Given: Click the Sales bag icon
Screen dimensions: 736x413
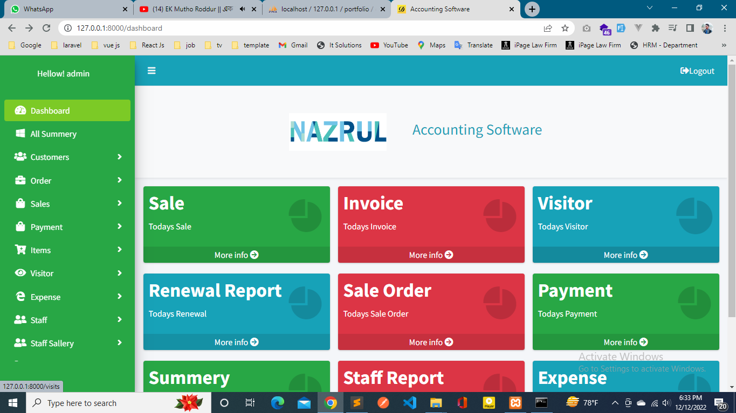Looking at the screenshot, I should point(20,204).
